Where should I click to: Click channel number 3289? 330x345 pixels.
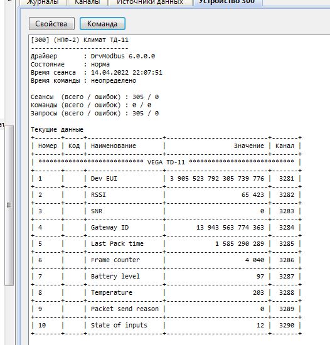click(x=287, y=309)
